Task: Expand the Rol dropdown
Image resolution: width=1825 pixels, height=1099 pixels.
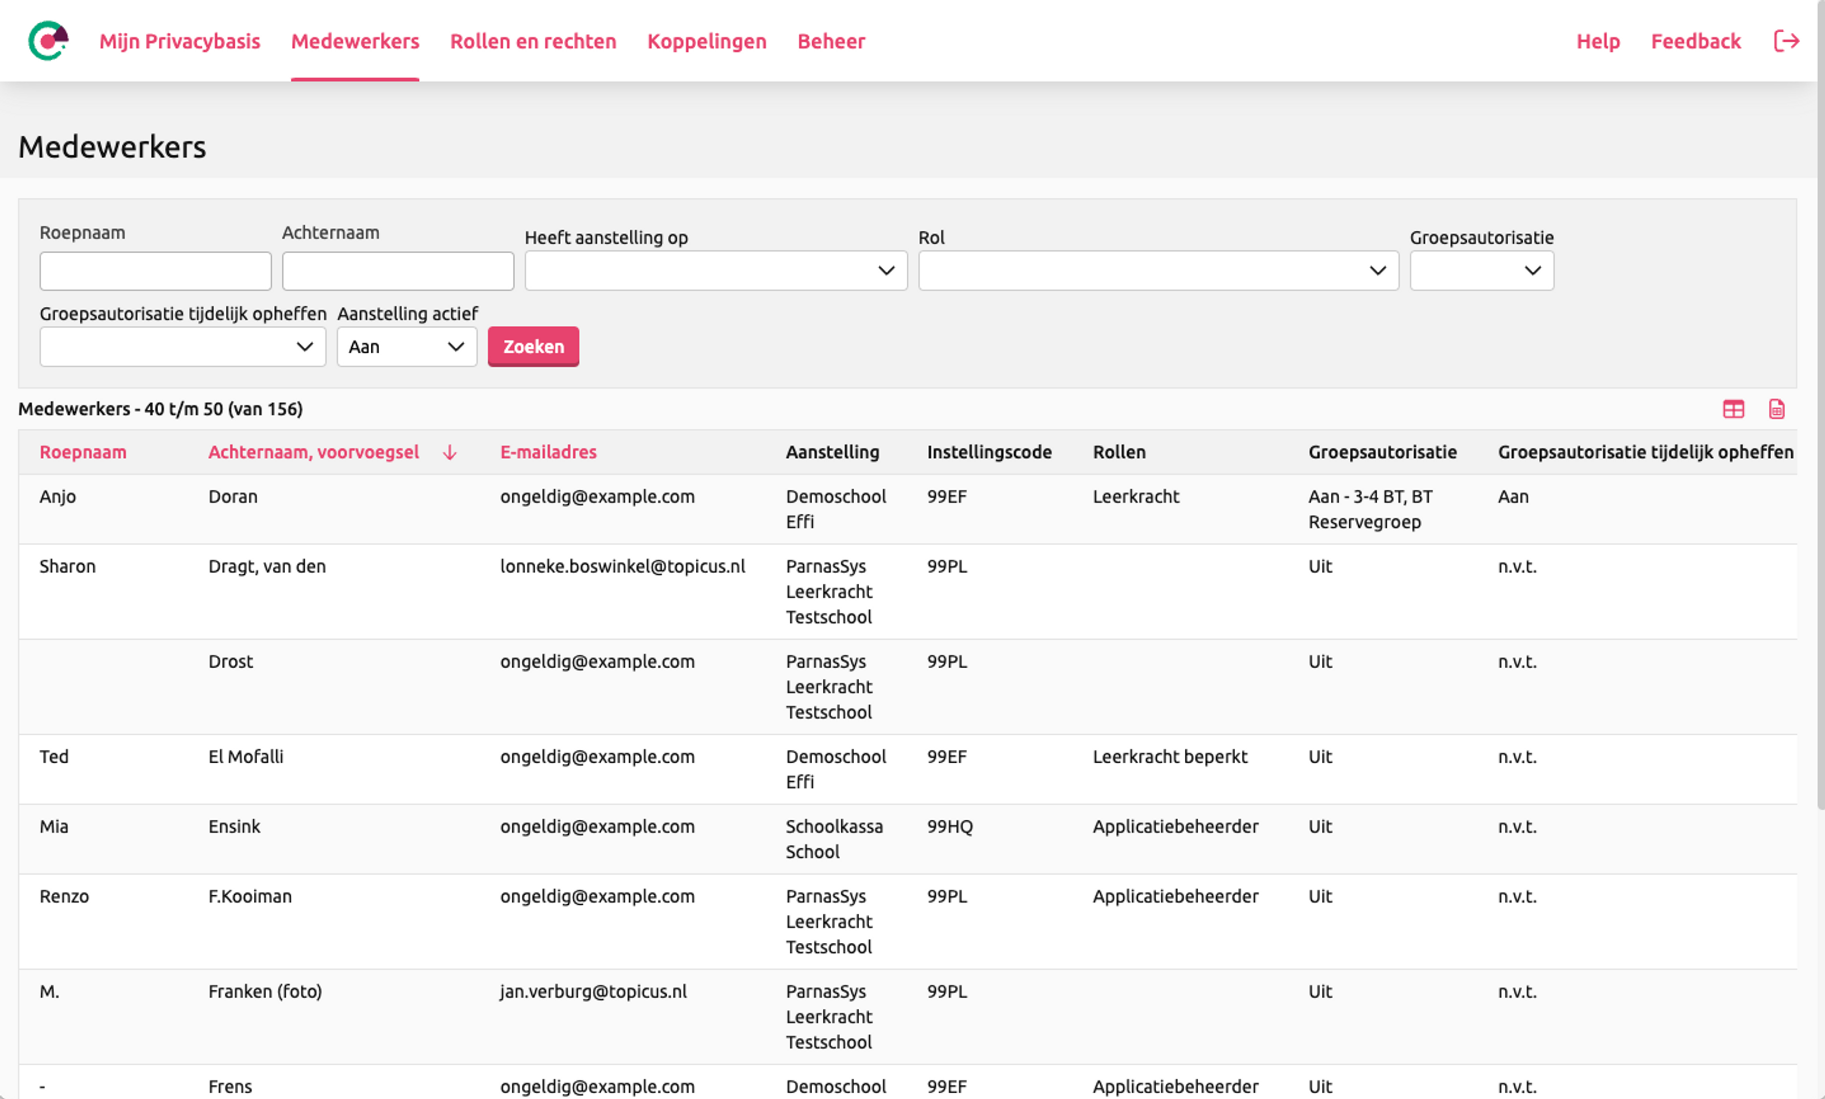Action: click(x=1158, y=271)
